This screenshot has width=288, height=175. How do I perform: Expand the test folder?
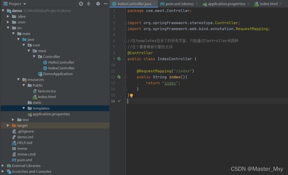coord(13,120)
